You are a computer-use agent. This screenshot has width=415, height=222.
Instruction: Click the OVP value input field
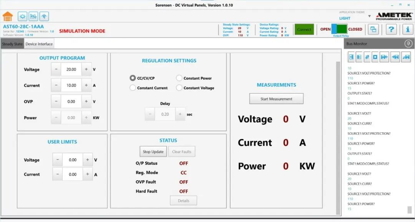71,102
